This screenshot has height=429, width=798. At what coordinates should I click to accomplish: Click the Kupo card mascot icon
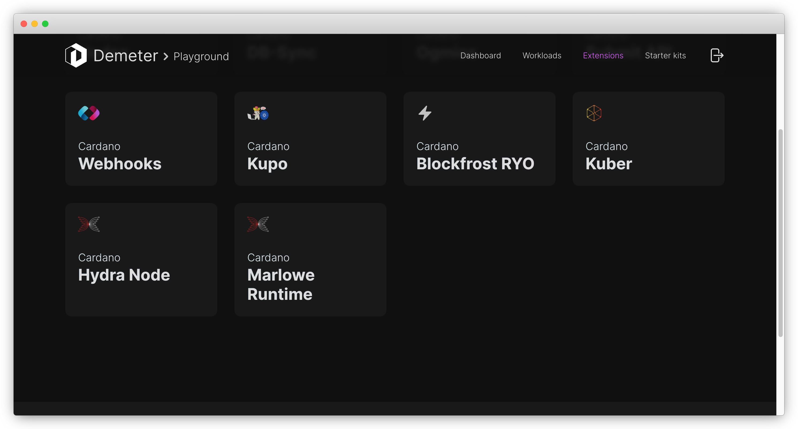point(258,113)
